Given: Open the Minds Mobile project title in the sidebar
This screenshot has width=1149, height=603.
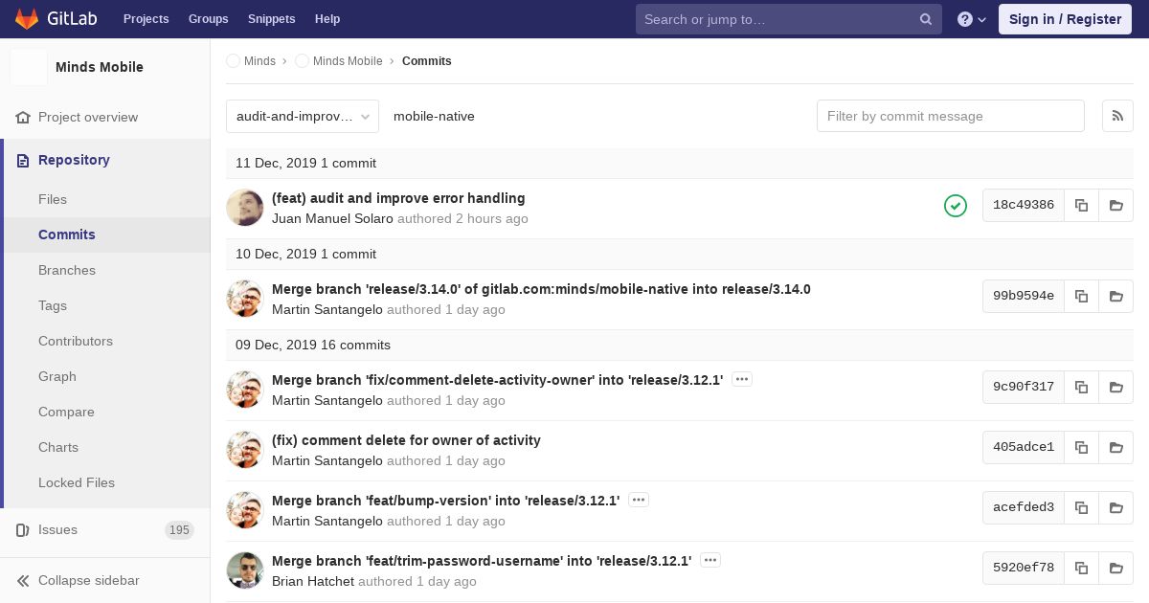Looking at the screenshot, I should pyautogui.click(x=100, y=67).
